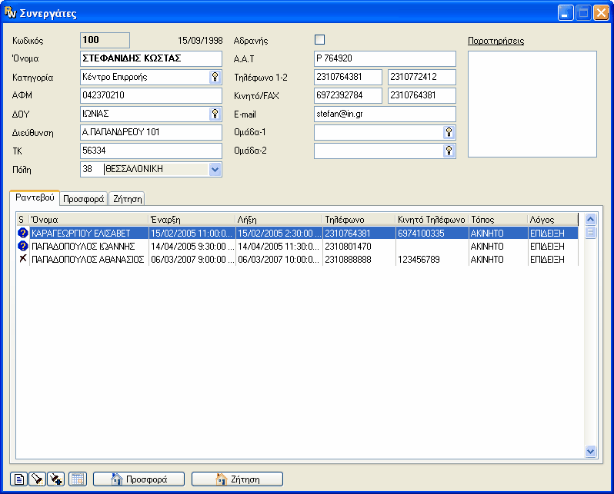This screenshot has height=494, width=614.
Task: Open the calendar grid icon
Action: click(x=78, y=479)
